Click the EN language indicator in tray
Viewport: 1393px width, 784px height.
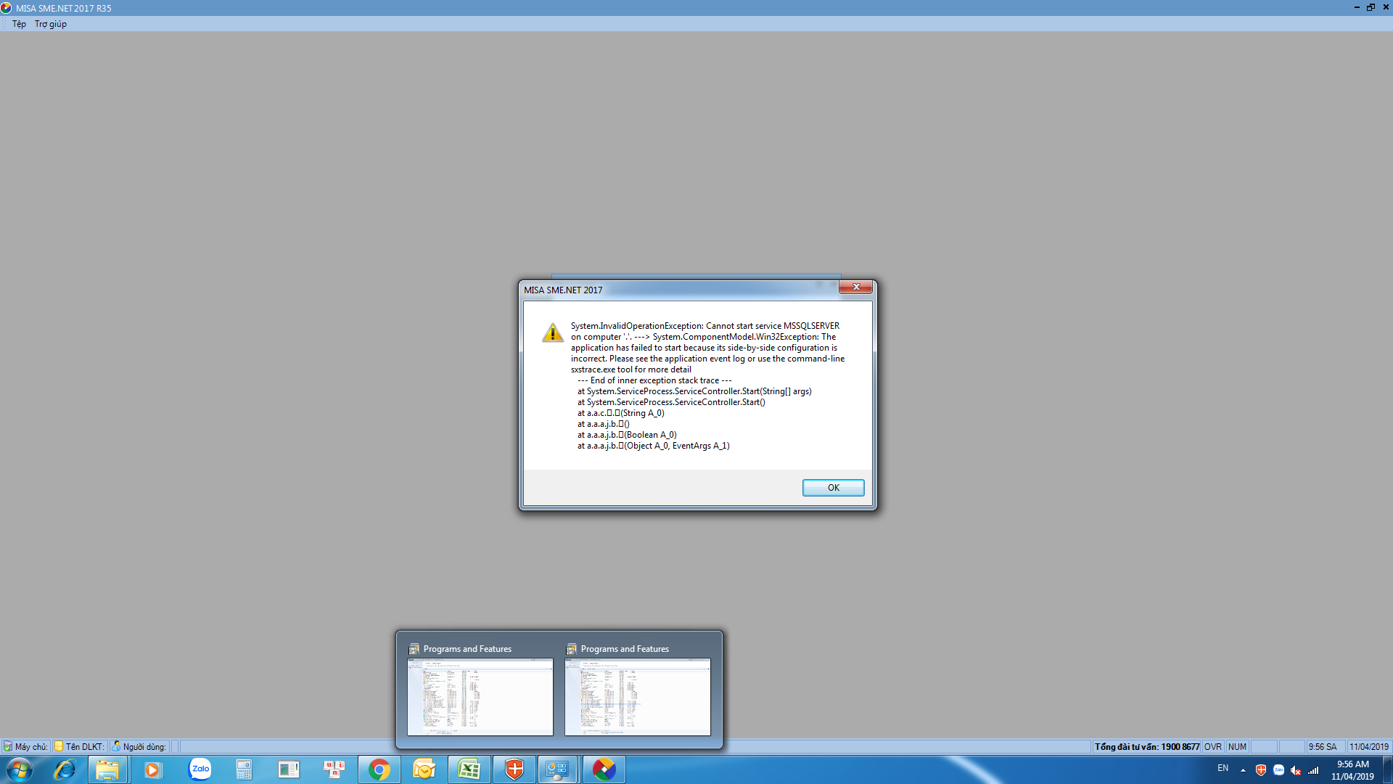[1223, 769]
